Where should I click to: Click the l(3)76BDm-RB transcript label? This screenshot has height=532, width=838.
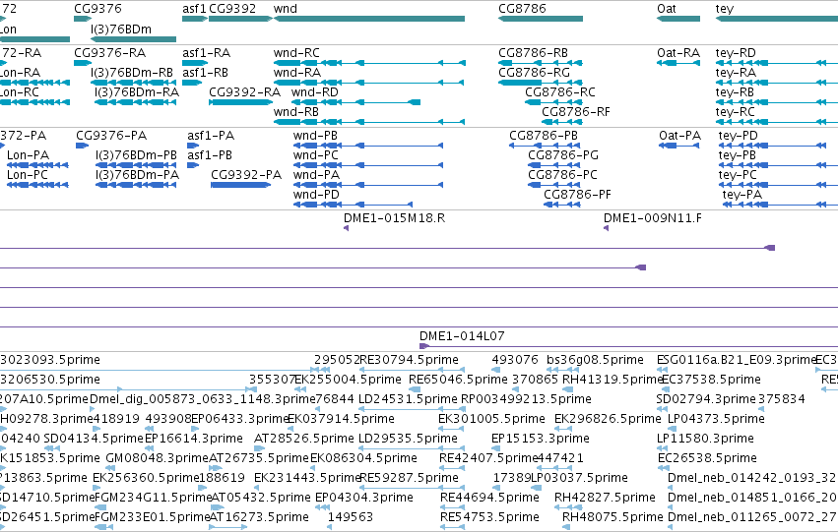coord(132,73)
